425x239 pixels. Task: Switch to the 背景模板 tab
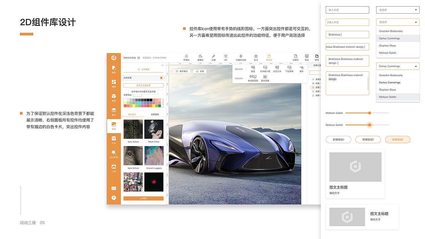pos(155,114)
